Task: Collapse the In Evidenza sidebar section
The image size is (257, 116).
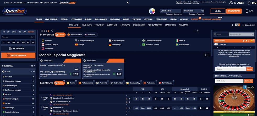Action: 34,66
